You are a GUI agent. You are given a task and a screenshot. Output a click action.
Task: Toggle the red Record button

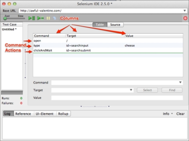tap(185, 18)
